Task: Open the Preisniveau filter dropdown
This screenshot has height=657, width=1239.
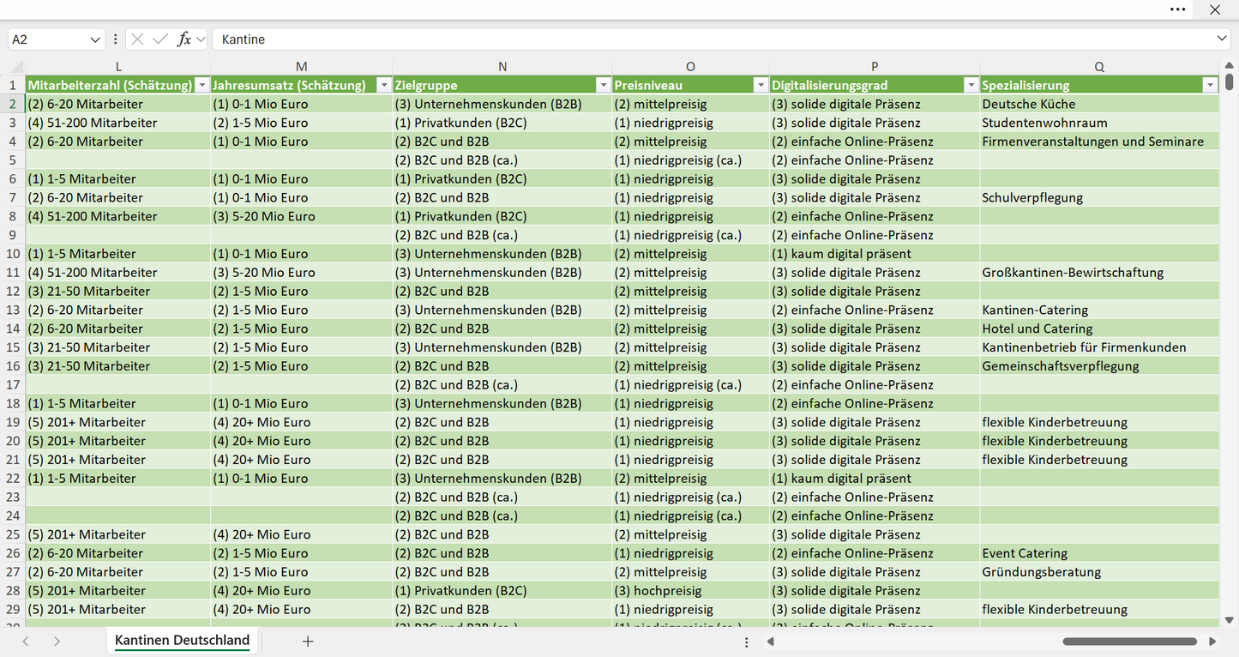Action: point(761,85)
